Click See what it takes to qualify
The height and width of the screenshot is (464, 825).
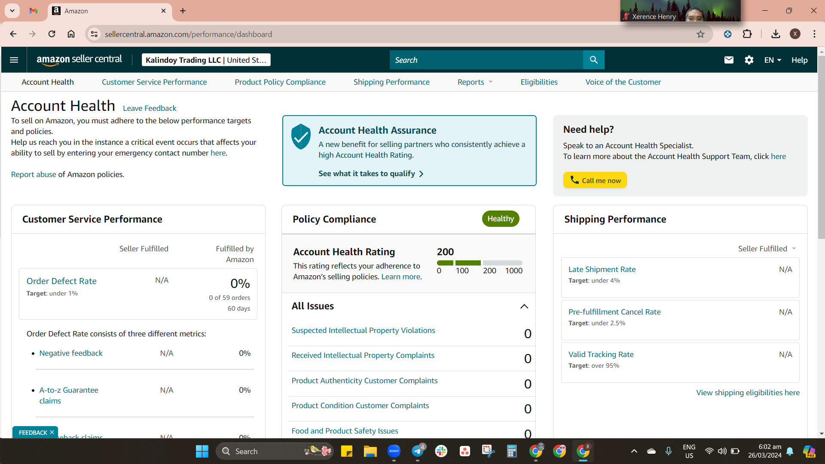click(371, 174)
